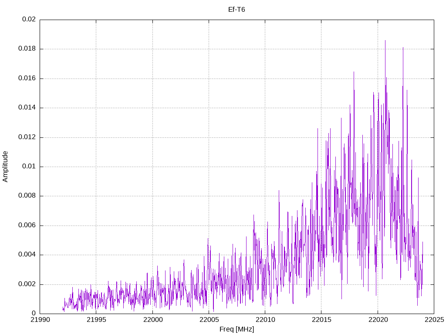This screenshot has width=446, height=335.
Task: Click x-axis tick label 22025
Action: [434, 320]
